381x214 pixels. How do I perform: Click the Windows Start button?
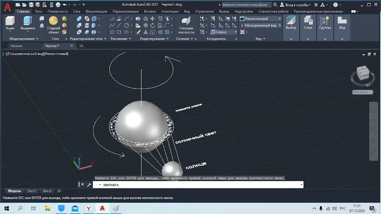[x=6, y=208]
